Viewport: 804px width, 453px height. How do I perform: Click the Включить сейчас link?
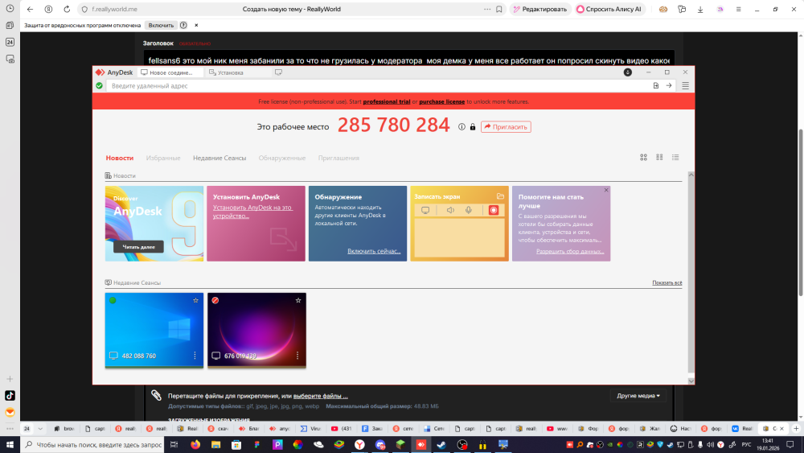tap(374, 251)
